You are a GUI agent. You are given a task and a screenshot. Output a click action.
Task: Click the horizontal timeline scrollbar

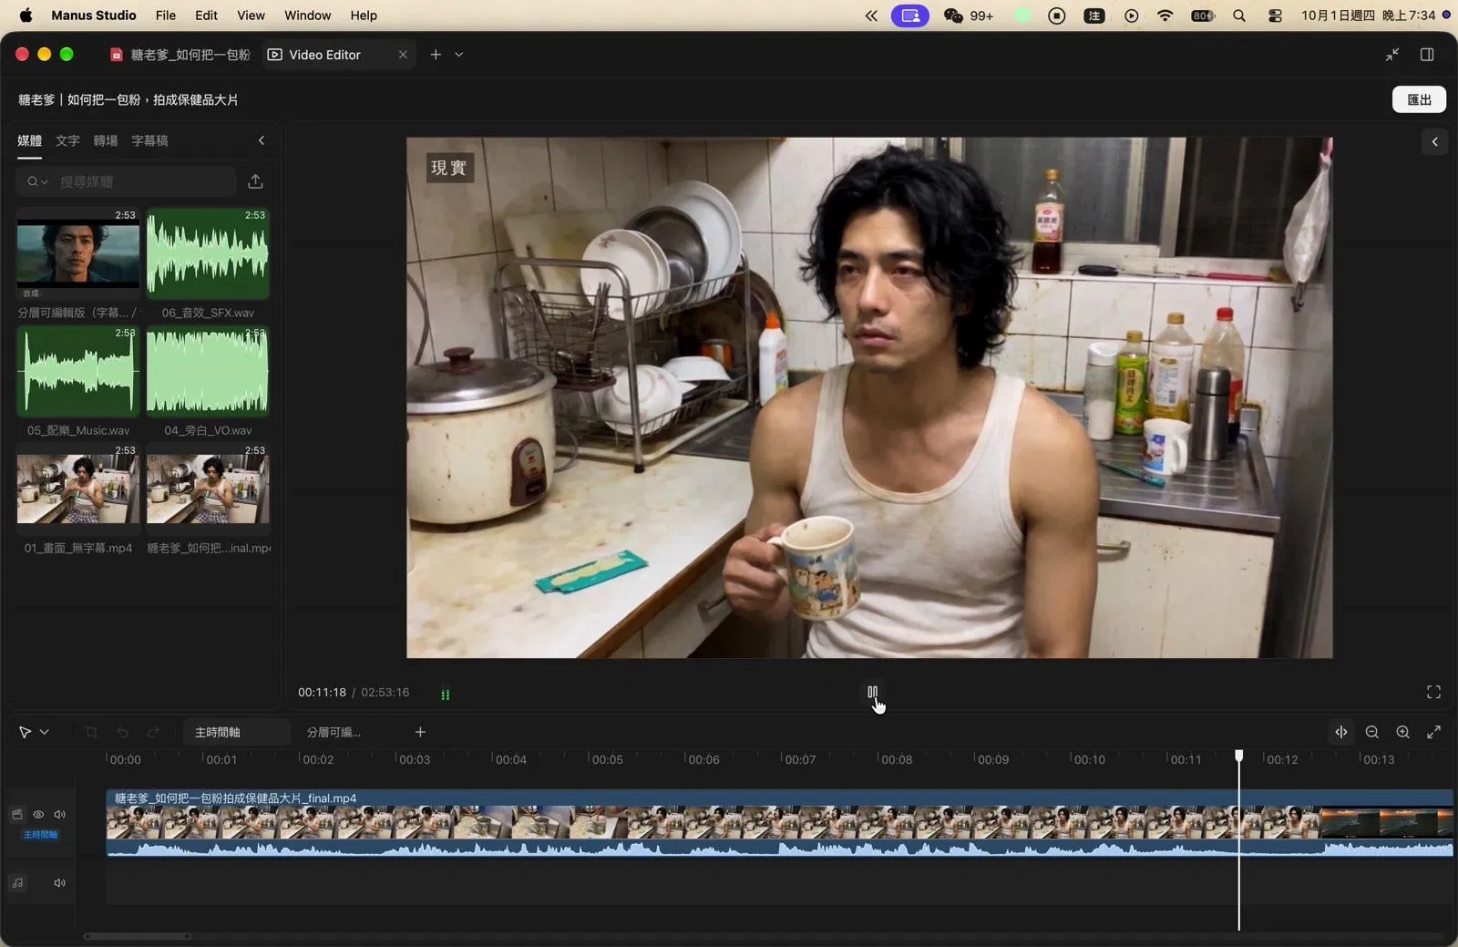pyautogui.click(x=138, y=936)
